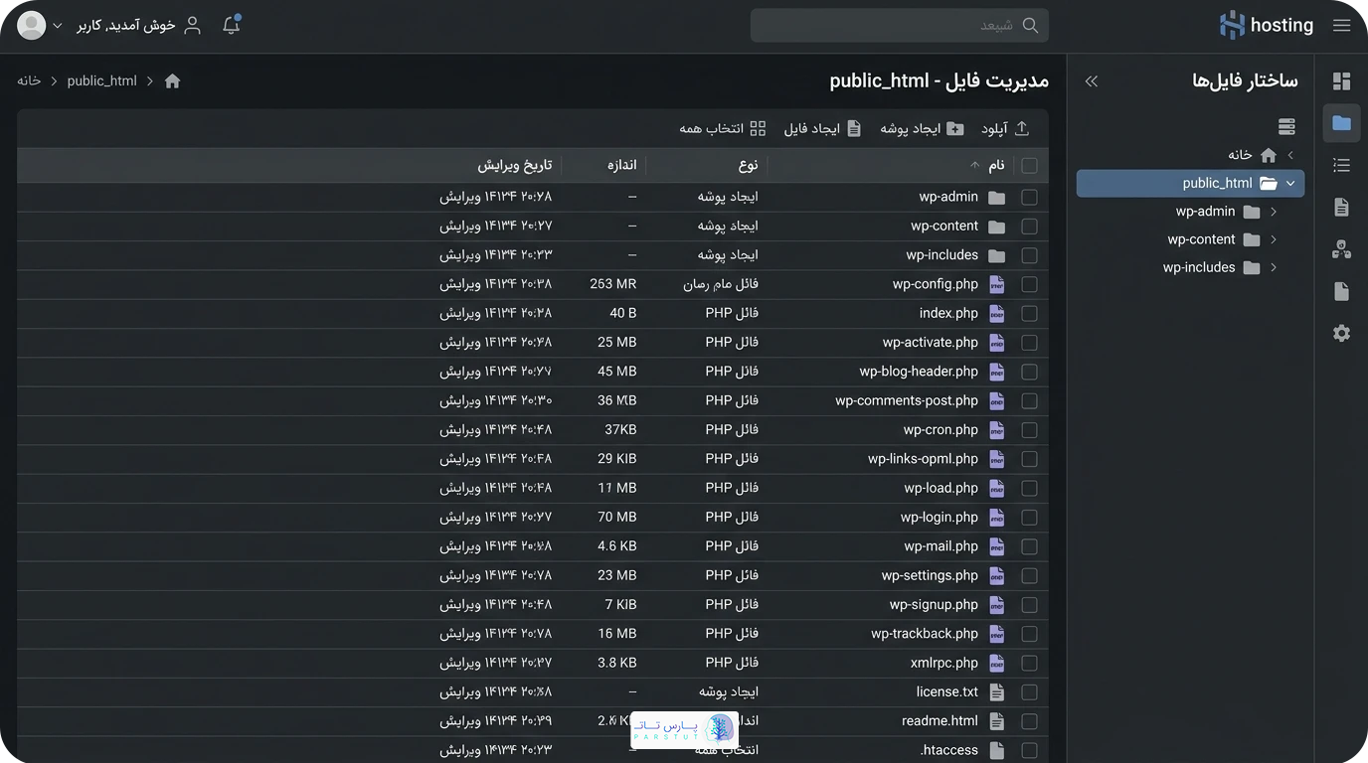
Task: Click ایجاد فایل in the toolbar
Action: (x=822, y=129)
